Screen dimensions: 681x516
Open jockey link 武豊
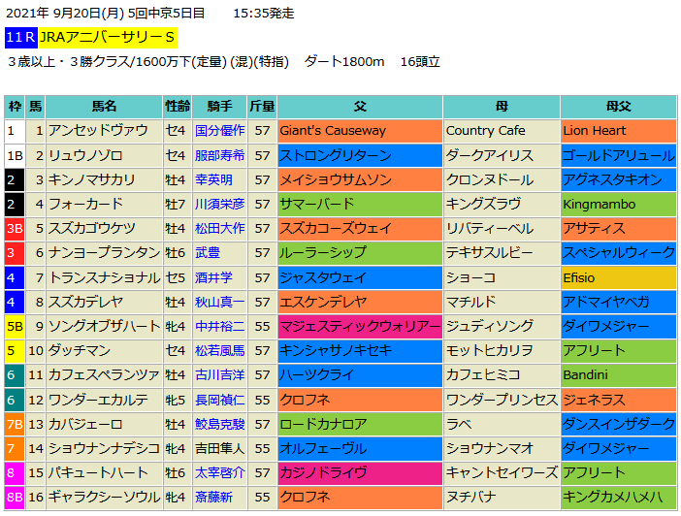pos(208,253)
